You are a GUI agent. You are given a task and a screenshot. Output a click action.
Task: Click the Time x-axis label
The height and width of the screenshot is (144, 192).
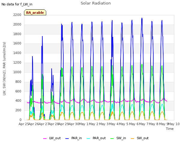coord(170,129)
